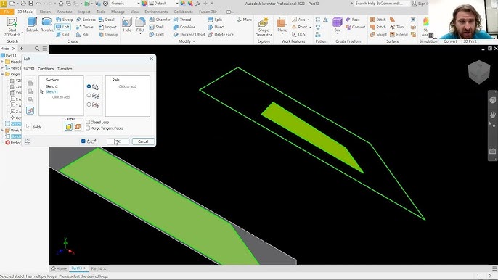This screenshot has width=498, height=280.
Task: Confirm loft with OK button
Action: (118, 141)
